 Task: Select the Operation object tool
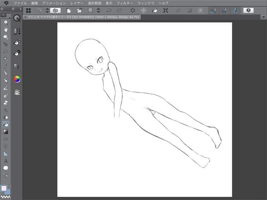point(5,37)
